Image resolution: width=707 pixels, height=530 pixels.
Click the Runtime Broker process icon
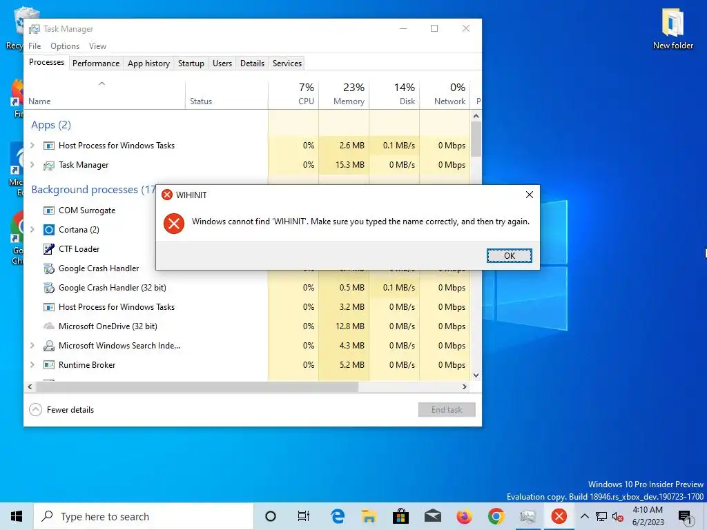(x=49, y=364)
